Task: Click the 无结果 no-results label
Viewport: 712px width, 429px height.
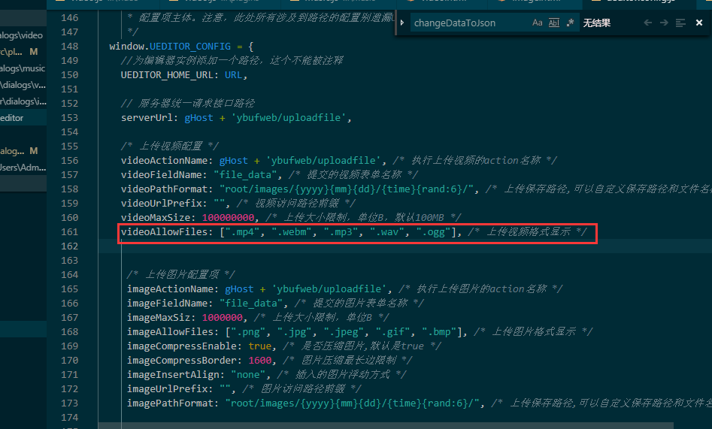Action: pos(597,23)
